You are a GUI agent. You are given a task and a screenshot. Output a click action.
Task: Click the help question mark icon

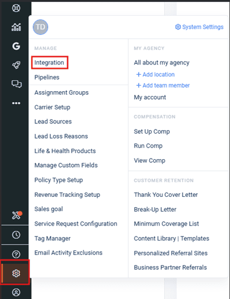click(16, 254)
